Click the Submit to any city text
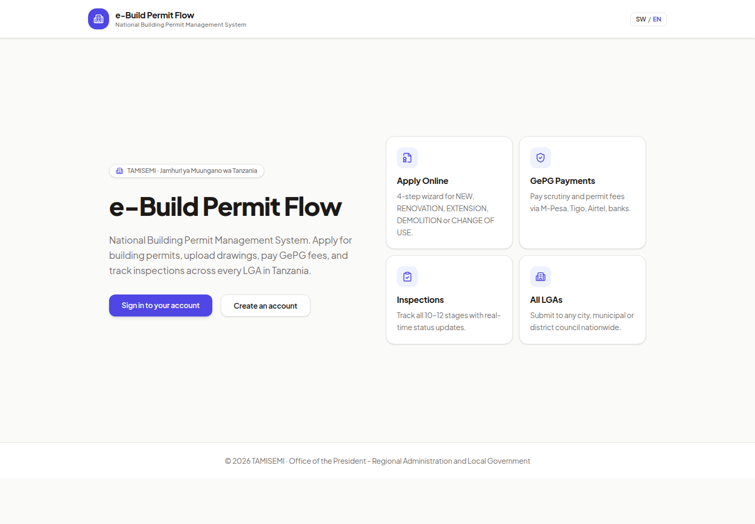755x524 pixels. point(582,321)
